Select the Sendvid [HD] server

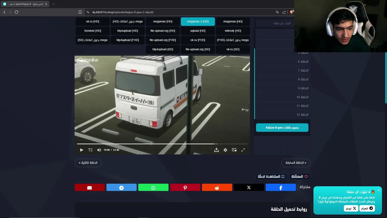coord(93,31)
